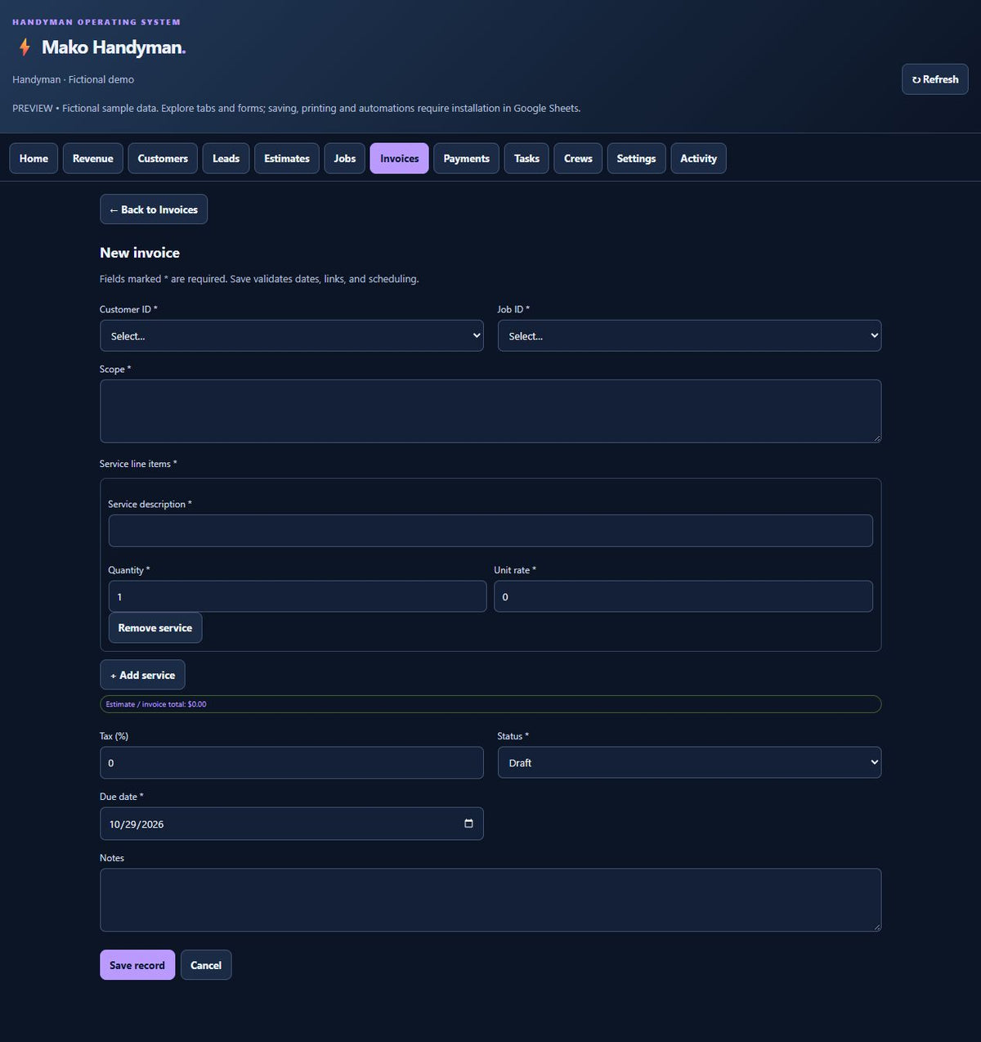
Task: Expand the Job ID dropdown
Action: [x=689, y=336]
